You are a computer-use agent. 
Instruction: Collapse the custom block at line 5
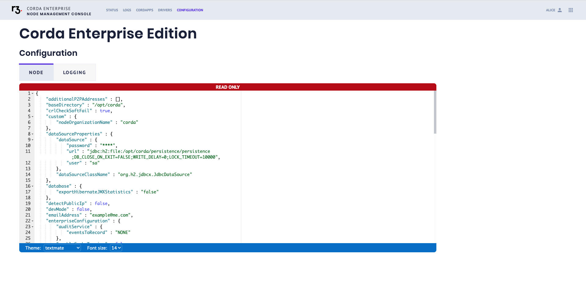[x=33, y=117]
